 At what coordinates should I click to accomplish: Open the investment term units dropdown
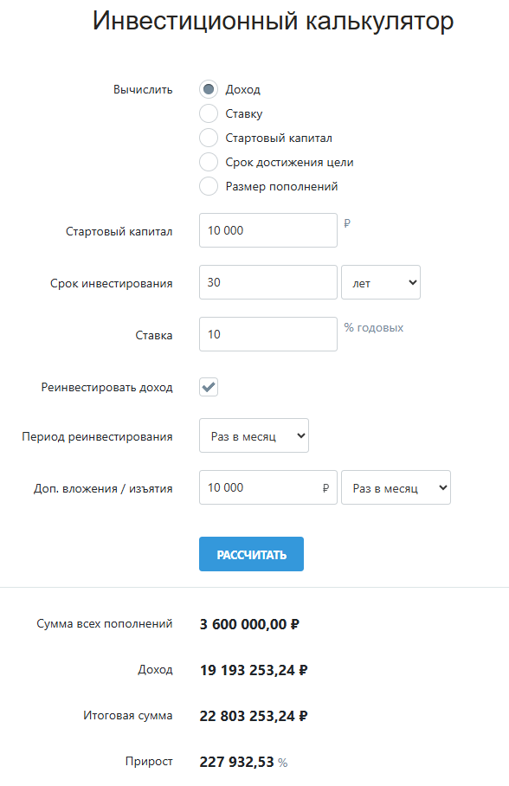click(380, 281)
